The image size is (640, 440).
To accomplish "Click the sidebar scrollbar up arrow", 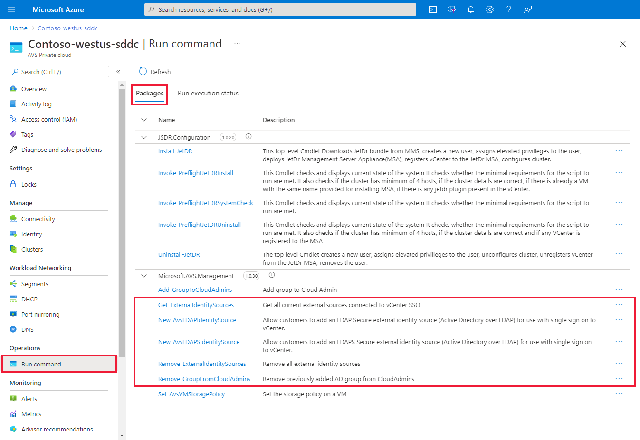I will coord(122,85).
